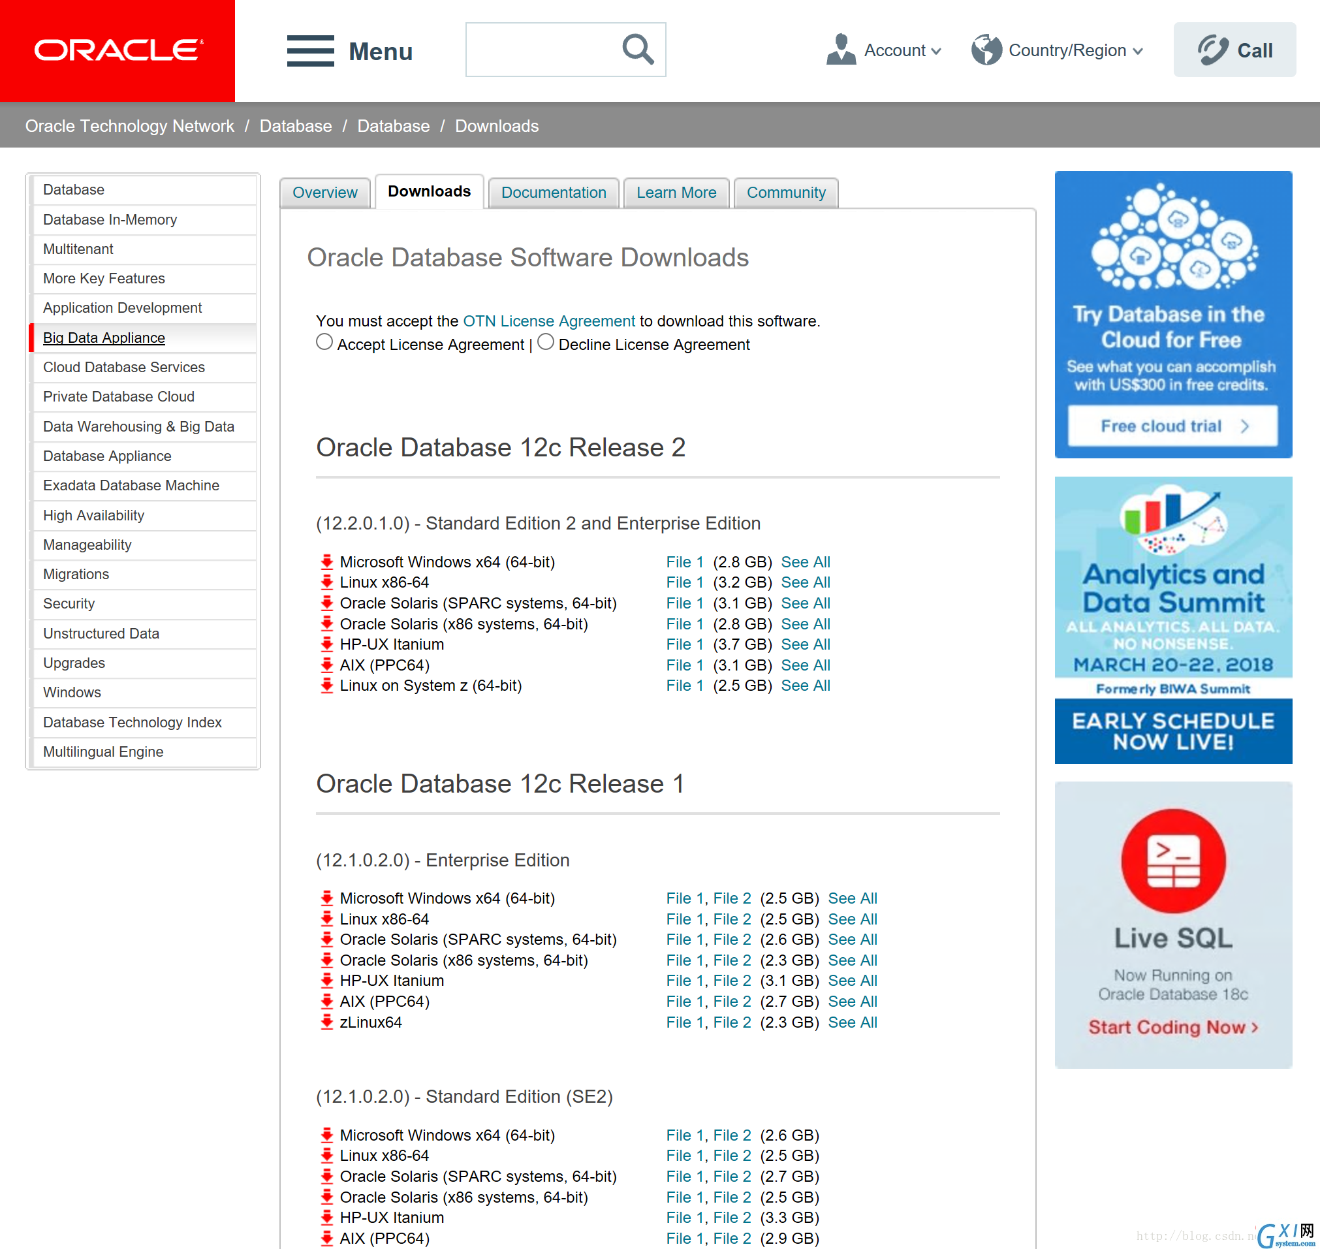1320x1249 pixels.
Task: Click download arrow for 12.2 Linux x86-64
Action: (327, 582)
